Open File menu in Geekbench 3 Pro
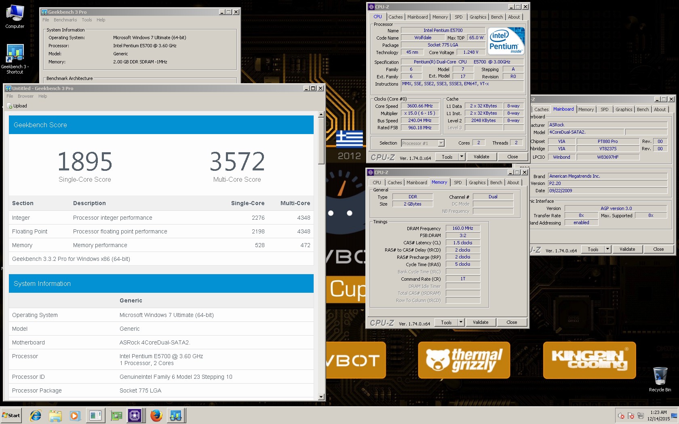The image size is (679, 424). (x=46, y=20)
